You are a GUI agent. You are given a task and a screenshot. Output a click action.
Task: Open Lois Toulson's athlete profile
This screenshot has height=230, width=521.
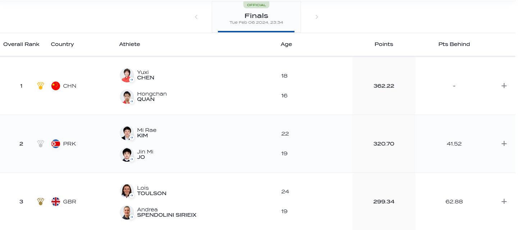pyautogui.click(x=151, y=191)
